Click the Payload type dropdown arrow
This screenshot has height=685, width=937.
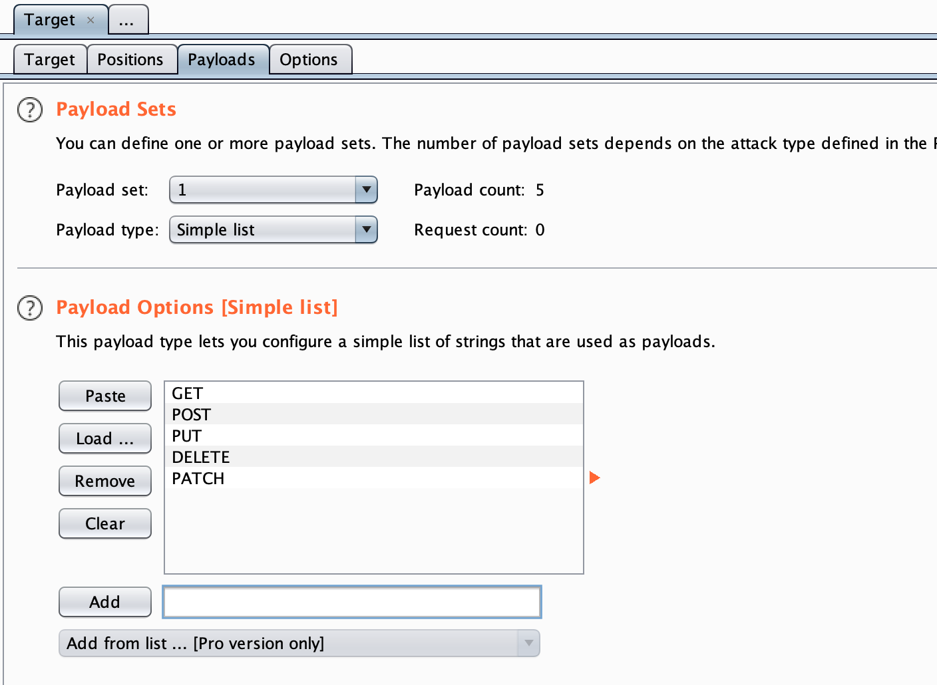click(365, 229)
